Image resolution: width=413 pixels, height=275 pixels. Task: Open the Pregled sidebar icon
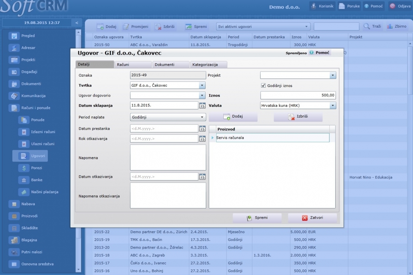tap(14, 36)
